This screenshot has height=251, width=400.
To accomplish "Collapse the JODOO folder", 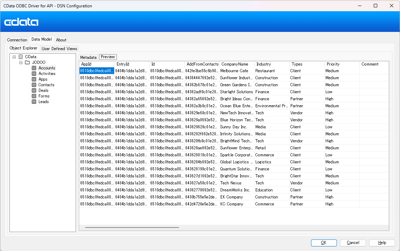I will click(x=21, y=62).
